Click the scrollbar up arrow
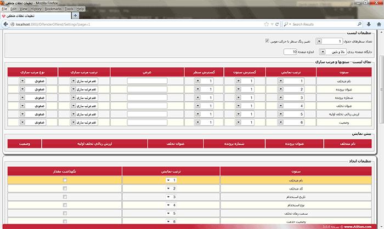This screenshot has height=229, width=384. tap(381, 32)
